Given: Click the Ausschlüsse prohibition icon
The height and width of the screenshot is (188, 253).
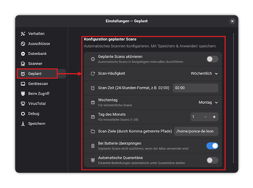Looking at the screenshot, I should [23, 44].
